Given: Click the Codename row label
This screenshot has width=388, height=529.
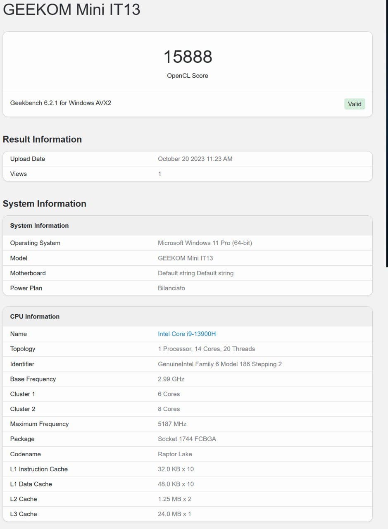Looking at the screenshot, I should (26, 454).
